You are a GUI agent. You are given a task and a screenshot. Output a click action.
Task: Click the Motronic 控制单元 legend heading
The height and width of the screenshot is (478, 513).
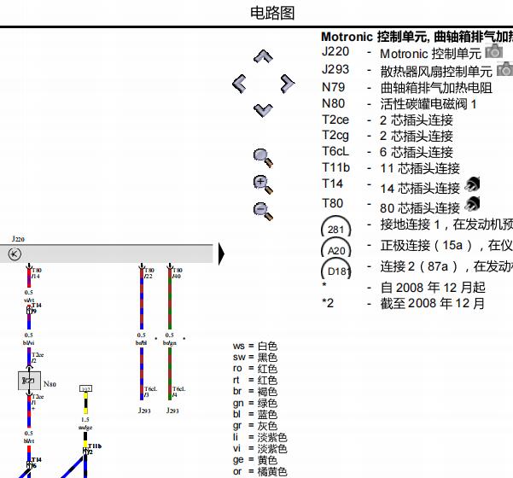[417, 37]
